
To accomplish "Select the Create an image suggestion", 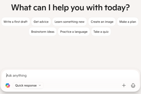I will point(102,22).
